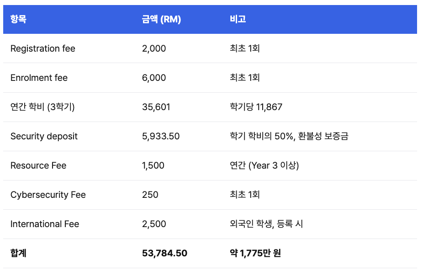Image resolution: width=423 pixels, height=276 pixels.
Task: Click the 항목 column header
Action: [x=18, y=19]
